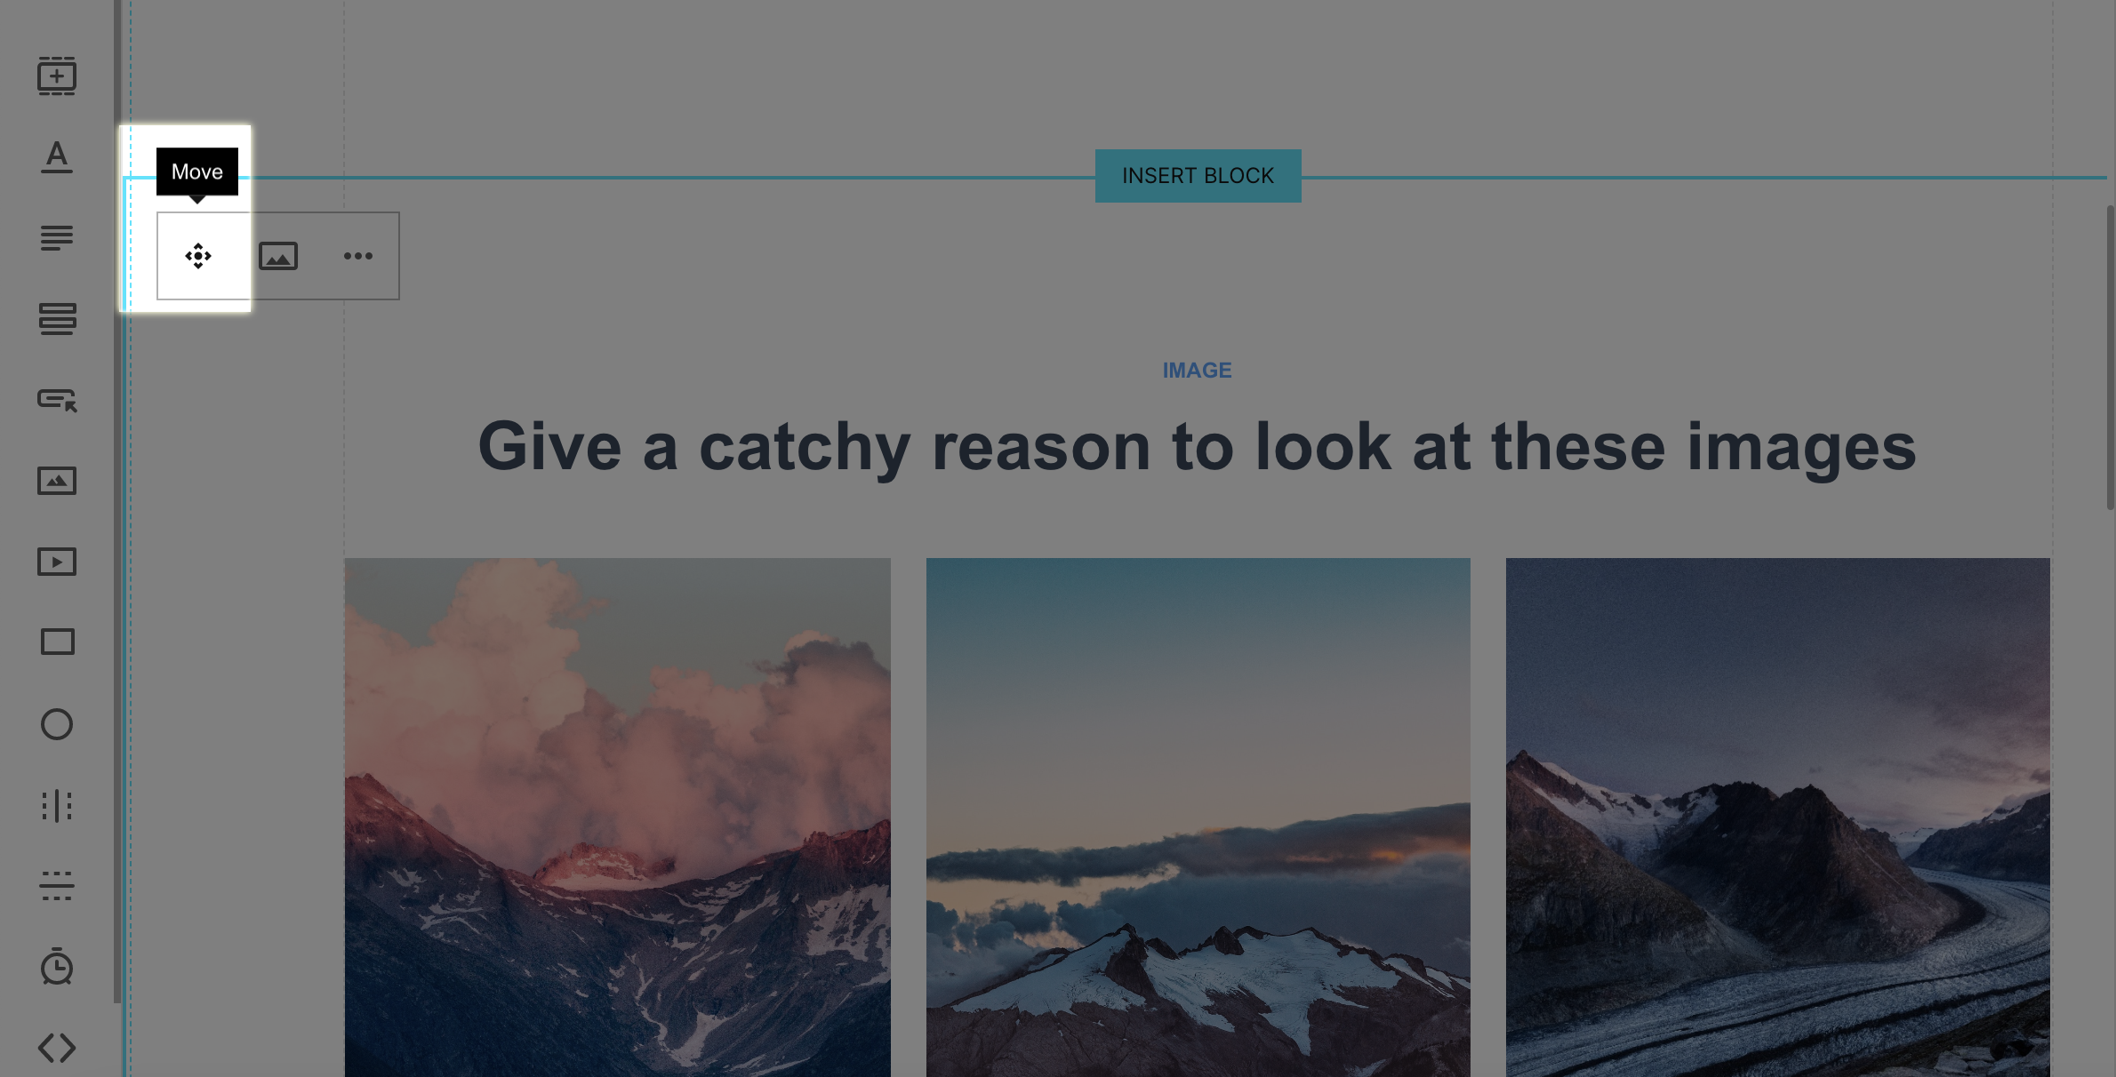Add a countdown timer element

pos(56,967)
